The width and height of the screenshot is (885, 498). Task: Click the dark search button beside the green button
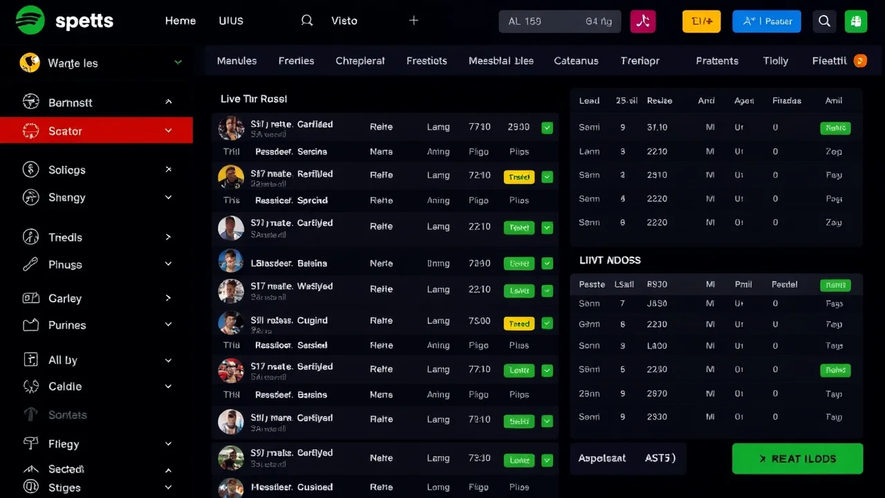point(824,21)
